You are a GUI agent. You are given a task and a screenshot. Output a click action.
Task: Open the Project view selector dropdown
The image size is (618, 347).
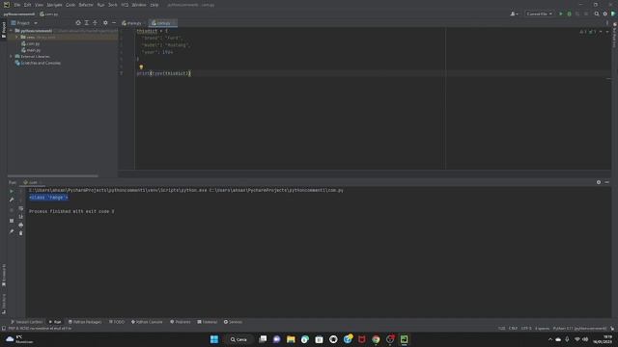(x=23, y=23)
